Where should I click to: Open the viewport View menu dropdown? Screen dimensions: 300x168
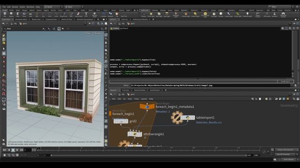click(x=7, y=29)
